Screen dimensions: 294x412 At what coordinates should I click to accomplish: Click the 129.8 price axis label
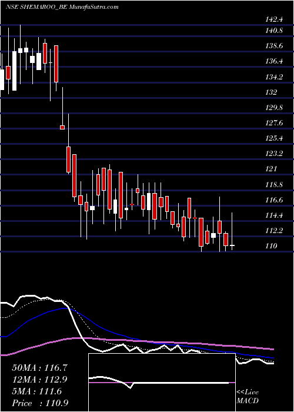(x=274, y=108)
